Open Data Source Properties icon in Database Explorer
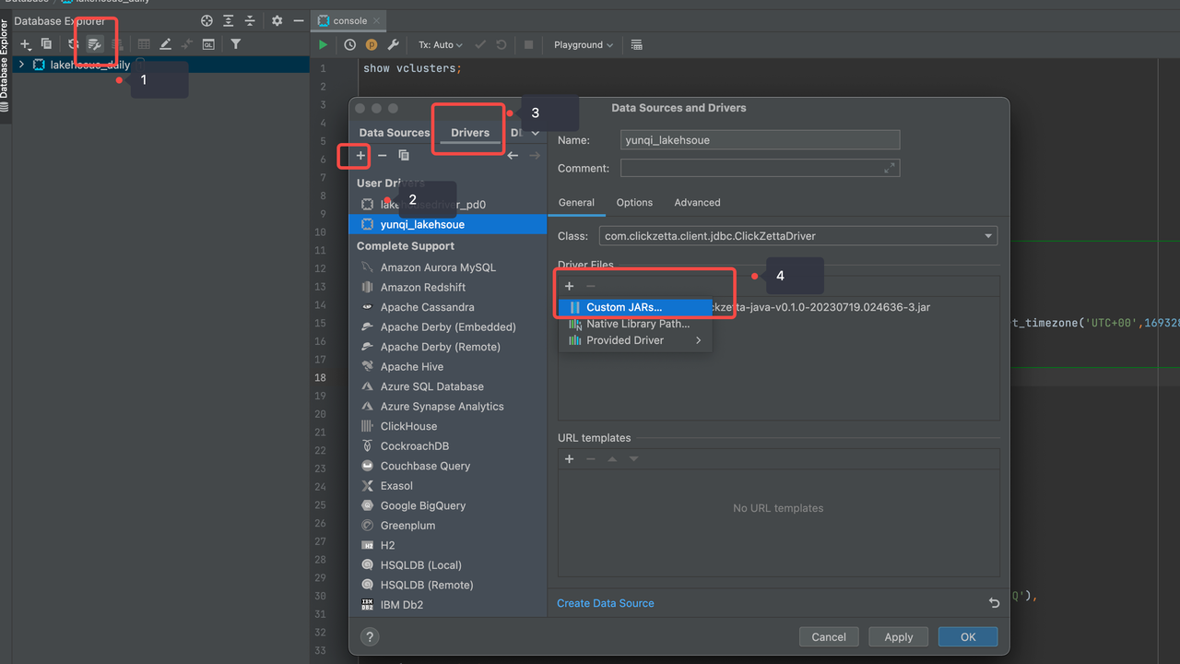This screenshot has width=1180, height=664. (x=94, y=44)
